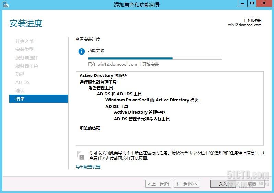This screenshot has width=274, height=193.
Task: Click the 功能安装 status label
Action: pyautogui.click(x=96, y=51)
